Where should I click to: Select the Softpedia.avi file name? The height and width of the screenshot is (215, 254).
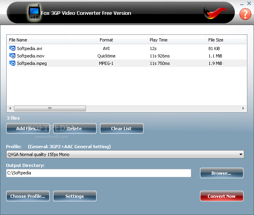click(29, 48)
